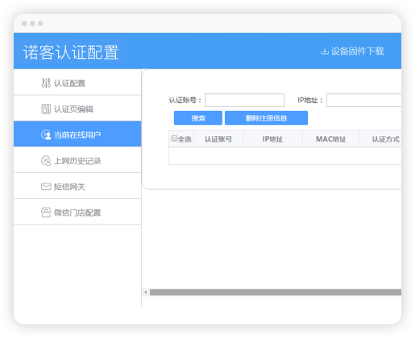Click the 短信网关 envelope icon

46,187
